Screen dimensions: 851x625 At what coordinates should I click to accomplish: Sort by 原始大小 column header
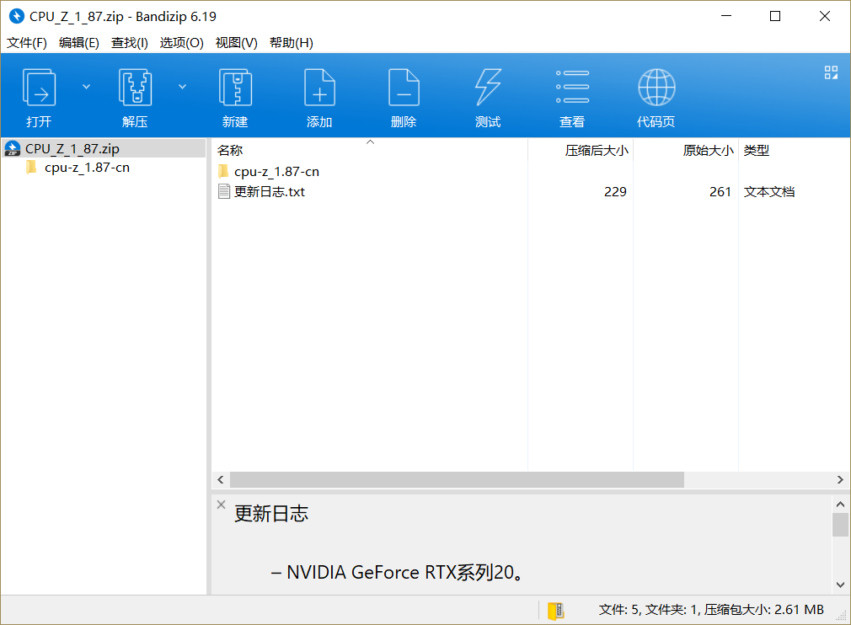point(686,150)
